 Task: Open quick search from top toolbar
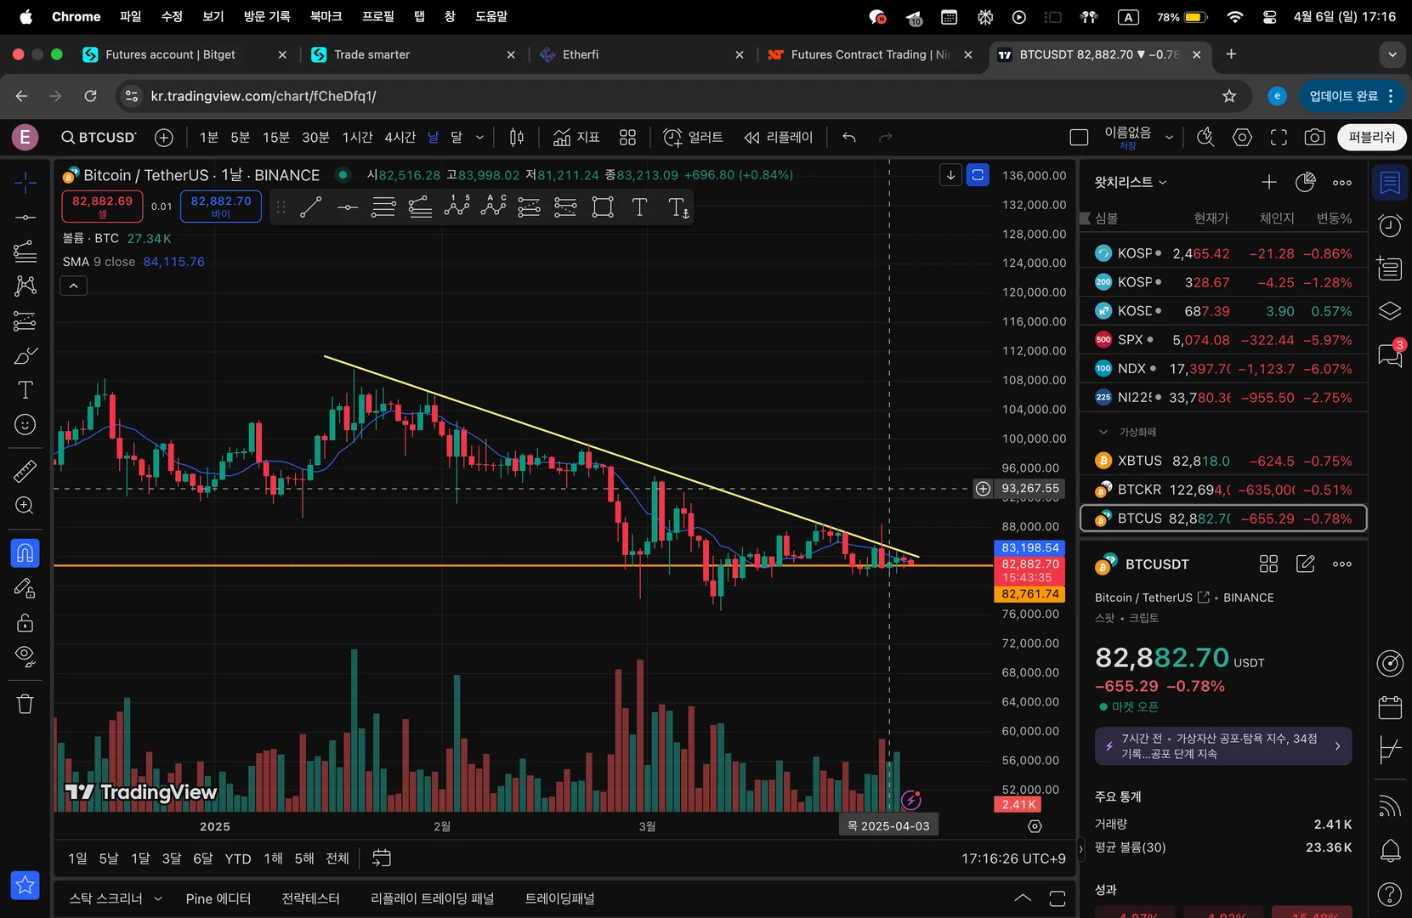click(1205, 138)
